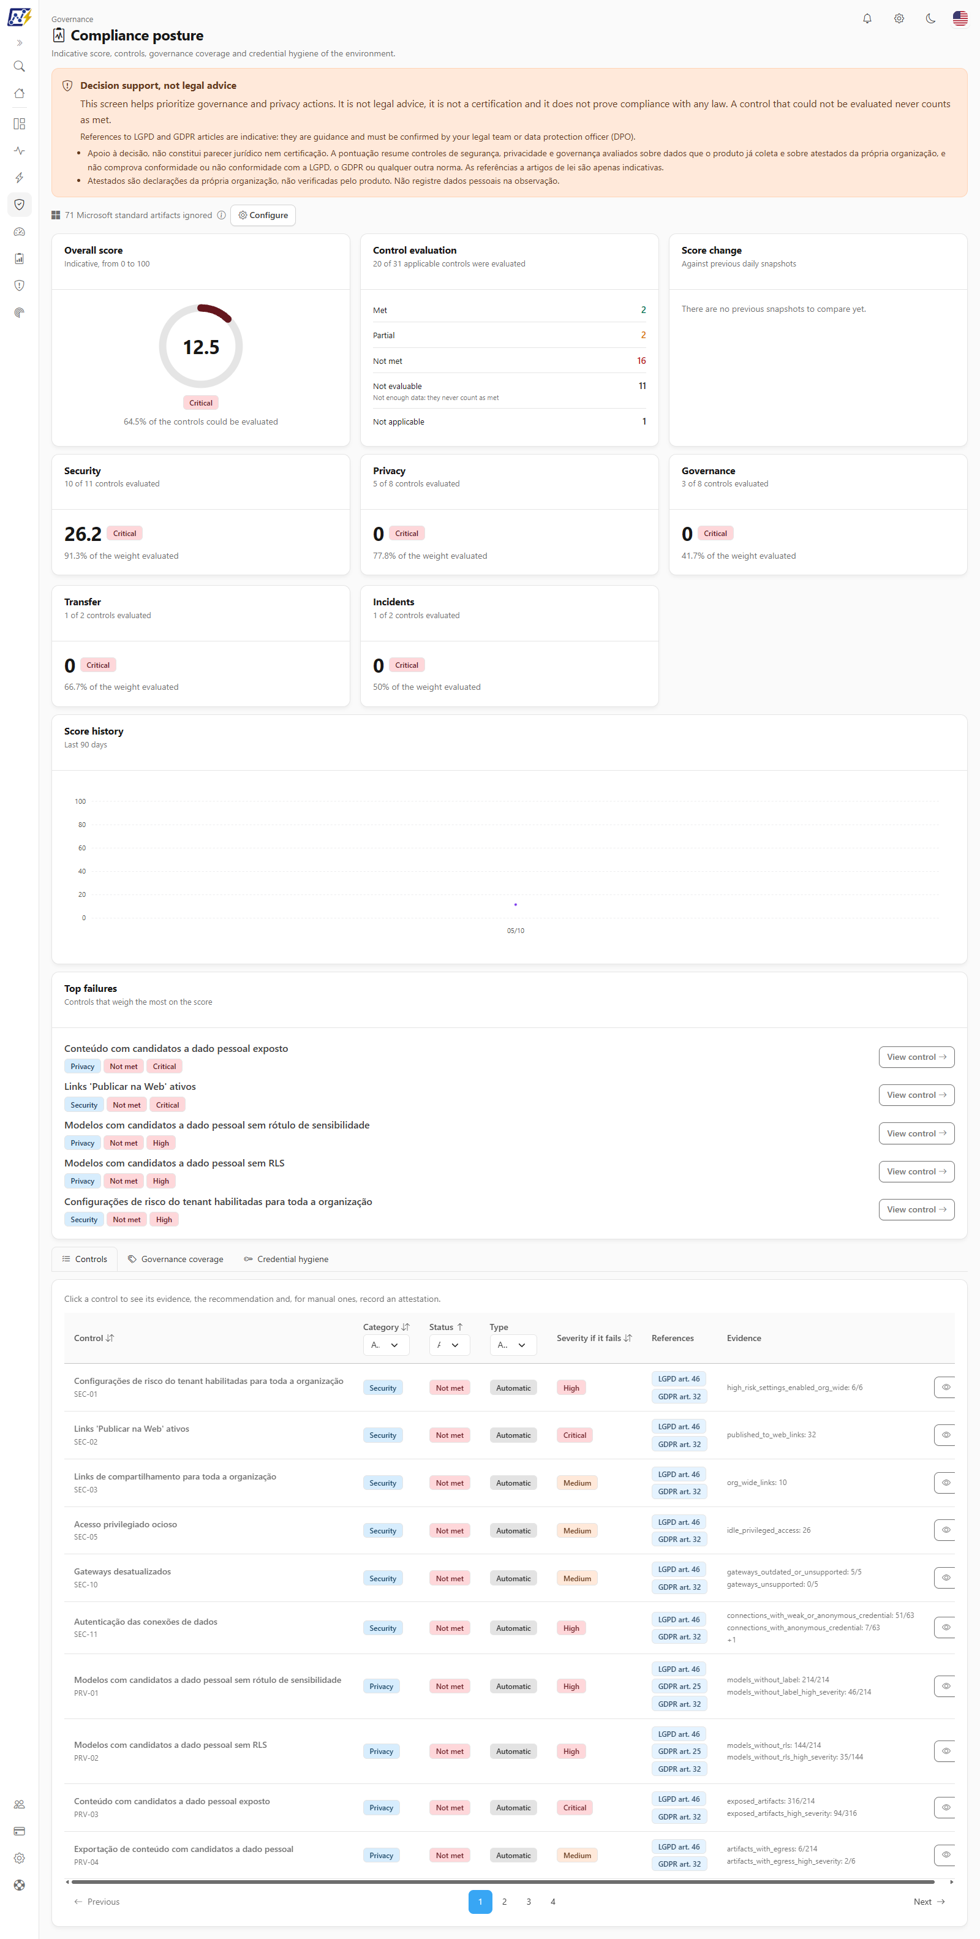Open the lightning bolt icon in the sidebar

[x=20, y=178]
